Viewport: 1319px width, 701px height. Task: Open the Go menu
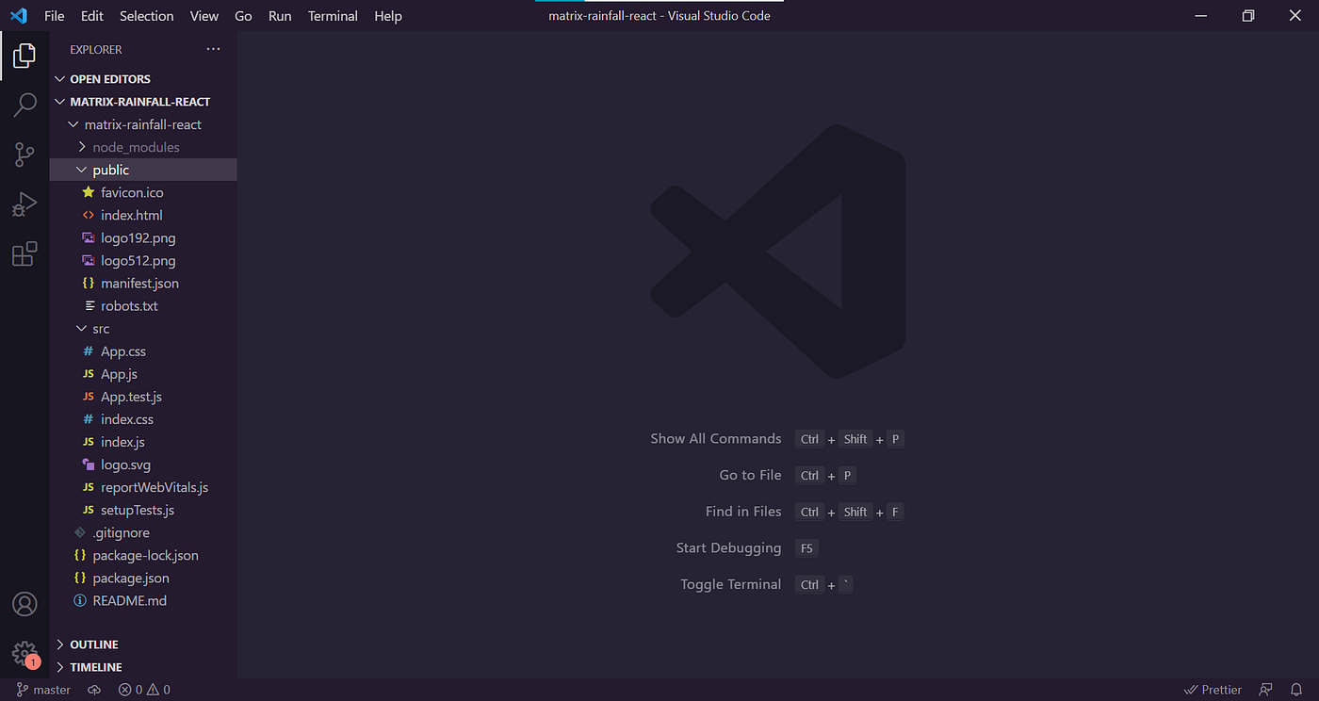[243, 16]
